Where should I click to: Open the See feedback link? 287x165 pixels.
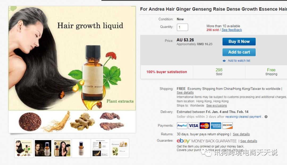click(x=232, y=30)
